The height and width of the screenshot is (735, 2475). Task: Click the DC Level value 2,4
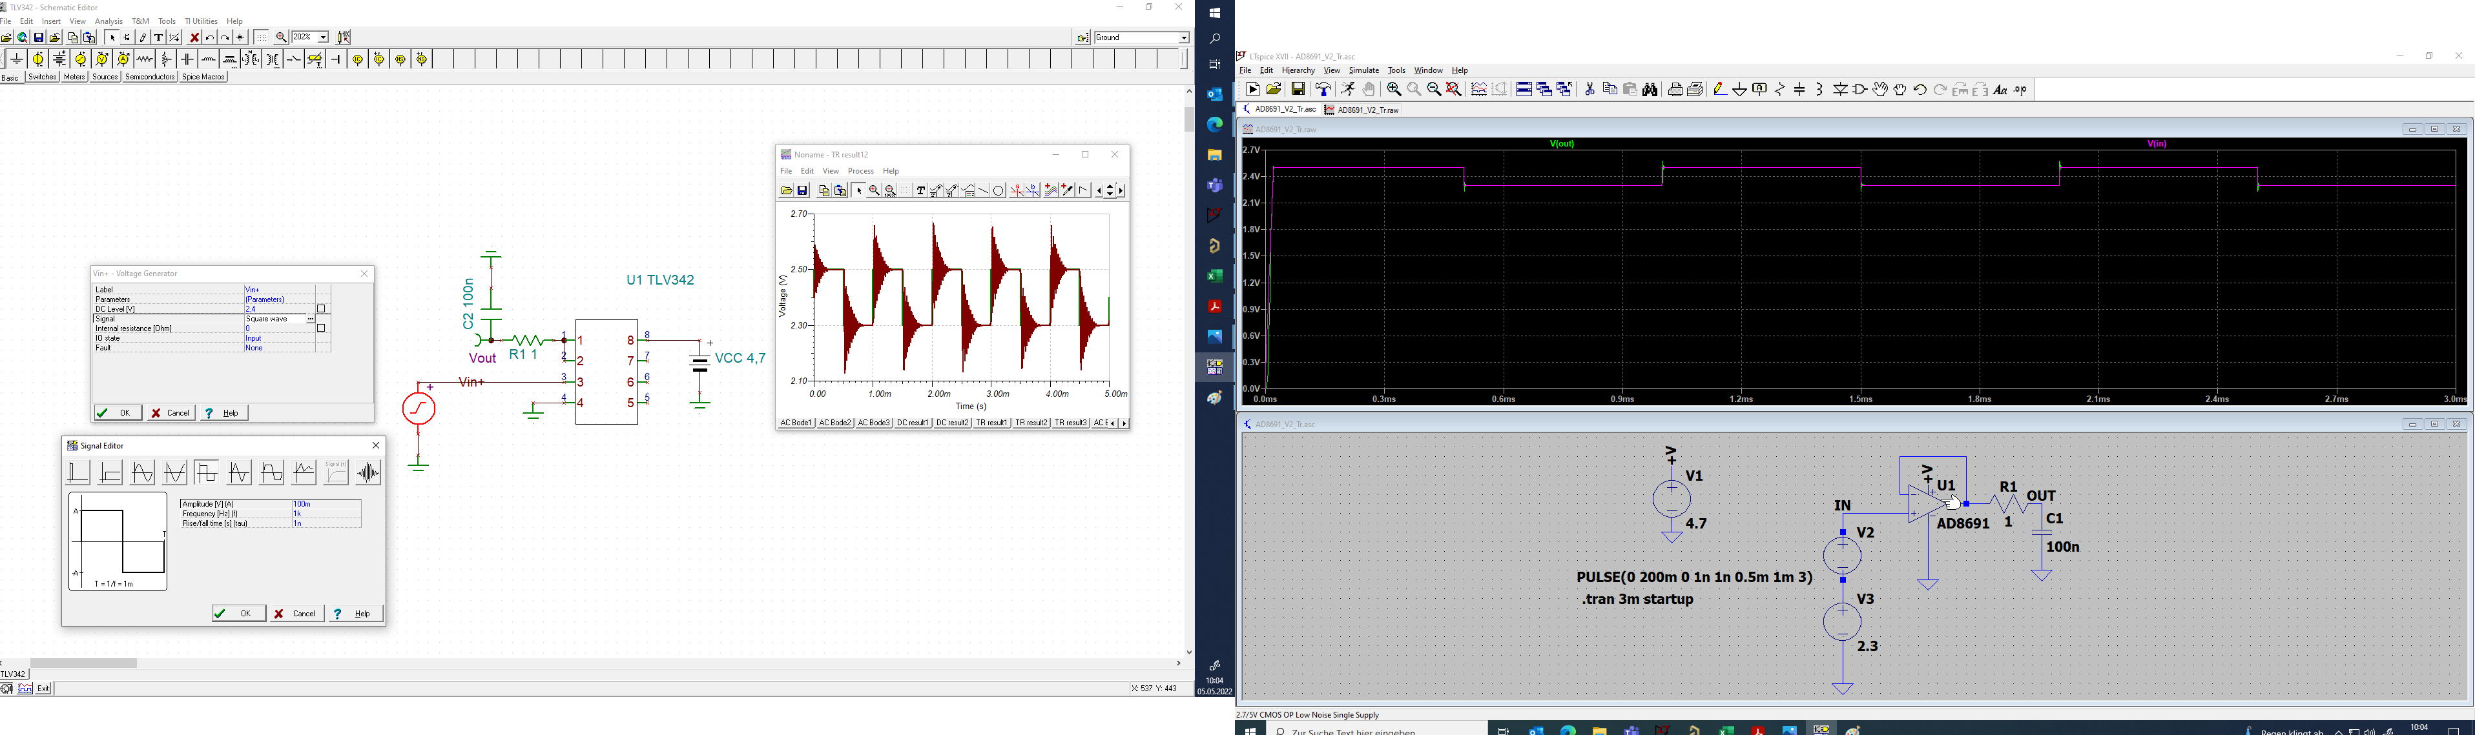click(278, 309)
